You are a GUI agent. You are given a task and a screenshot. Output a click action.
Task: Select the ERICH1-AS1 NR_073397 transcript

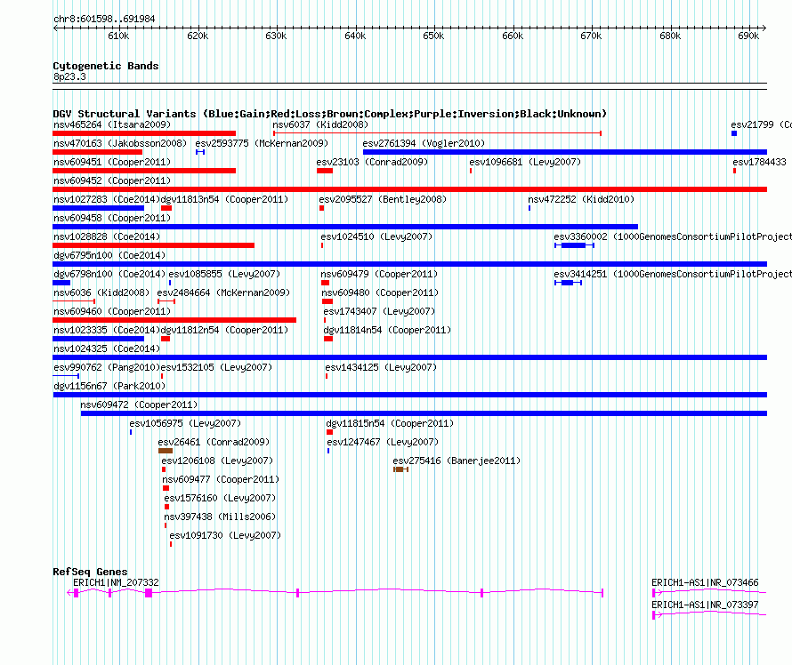tap(708, 614)
